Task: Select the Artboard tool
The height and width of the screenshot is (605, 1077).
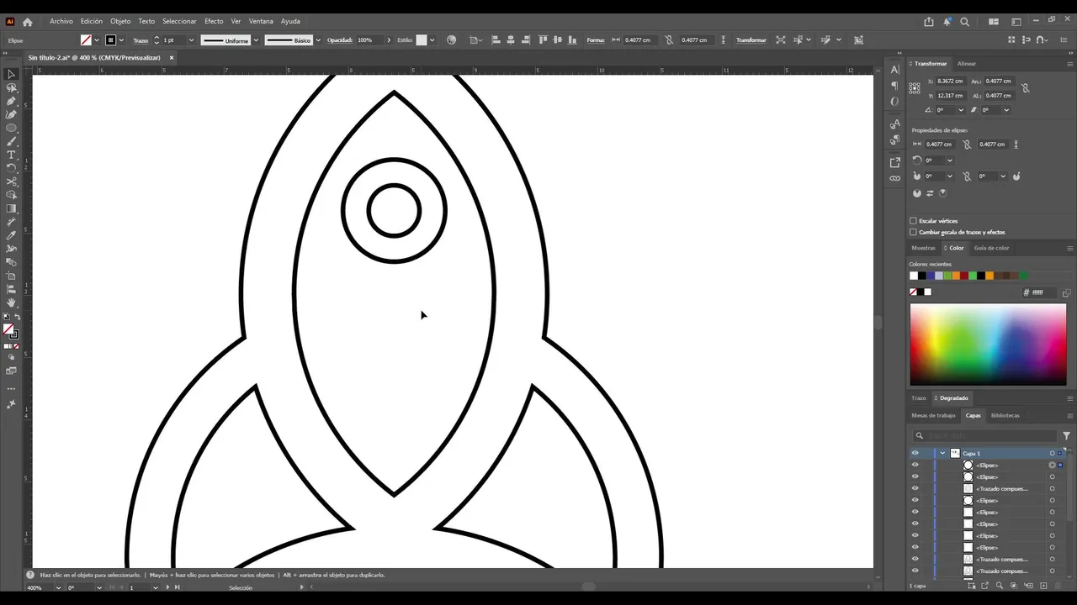Action: tap(11, 276)
